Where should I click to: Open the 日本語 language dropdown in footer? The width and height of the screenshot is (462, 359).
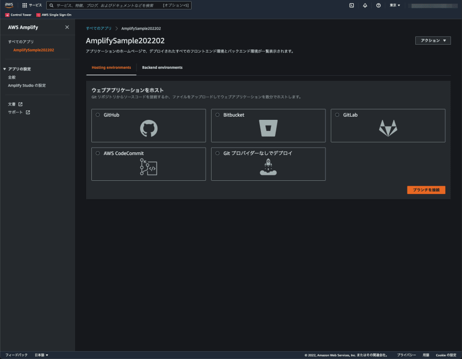click(x=41, y=355)
